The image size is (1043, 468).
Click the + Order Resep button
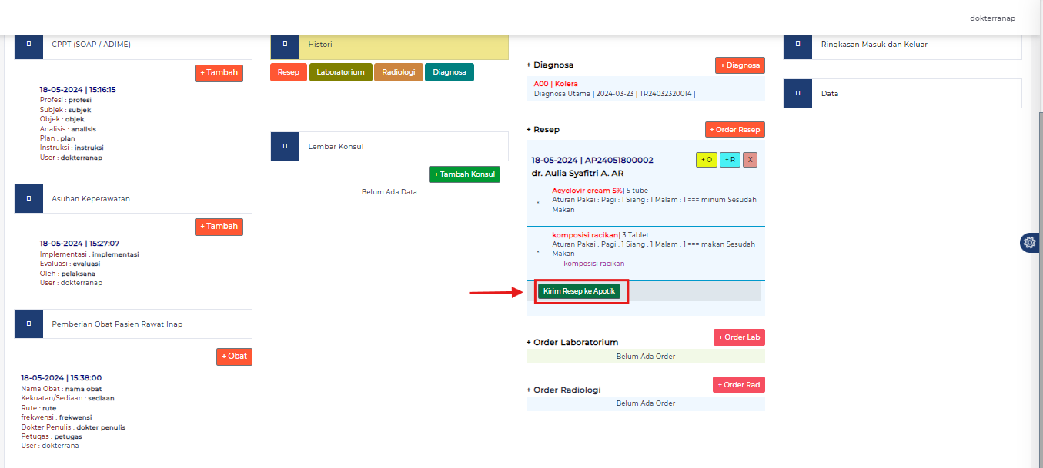pyautogui.click(x=734, y=129)
